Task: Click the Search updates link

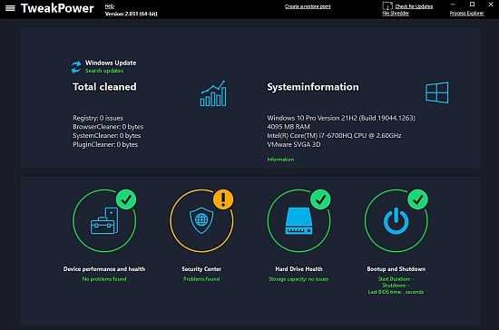Action: pos(104,71)
